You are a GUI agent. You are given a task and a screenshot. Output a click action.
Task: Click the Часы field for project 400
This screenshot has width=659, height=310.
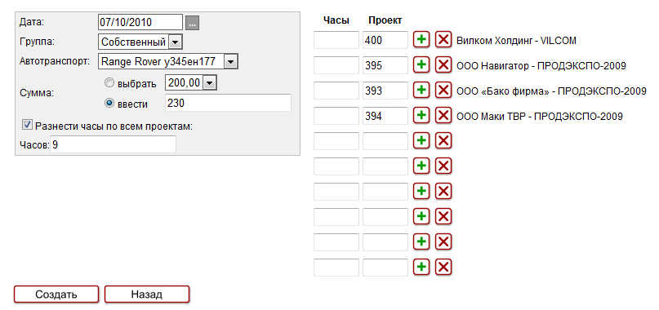[x=336, y=40]
